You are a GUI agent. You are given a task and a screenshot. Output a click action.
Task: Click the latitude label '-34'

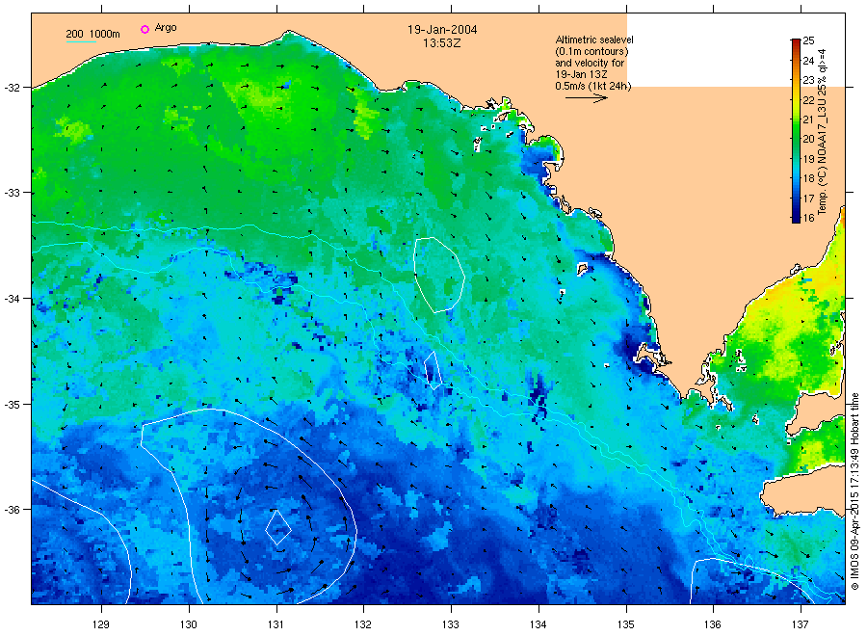(x=12, y=299)
